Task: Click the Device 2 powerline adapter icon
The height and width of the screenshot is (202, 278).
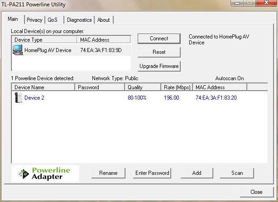Action: click(18, 97)
